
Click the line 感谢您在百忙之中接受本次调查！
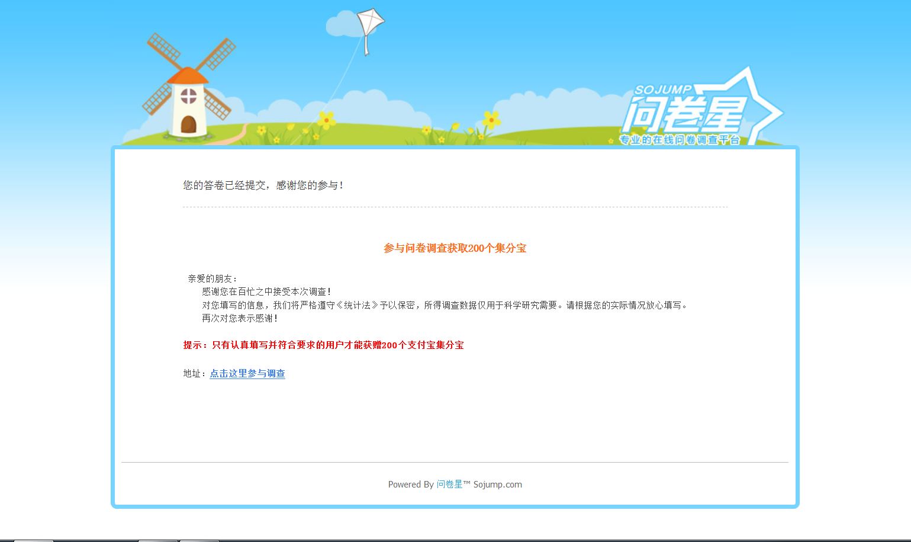pos(266,292)
